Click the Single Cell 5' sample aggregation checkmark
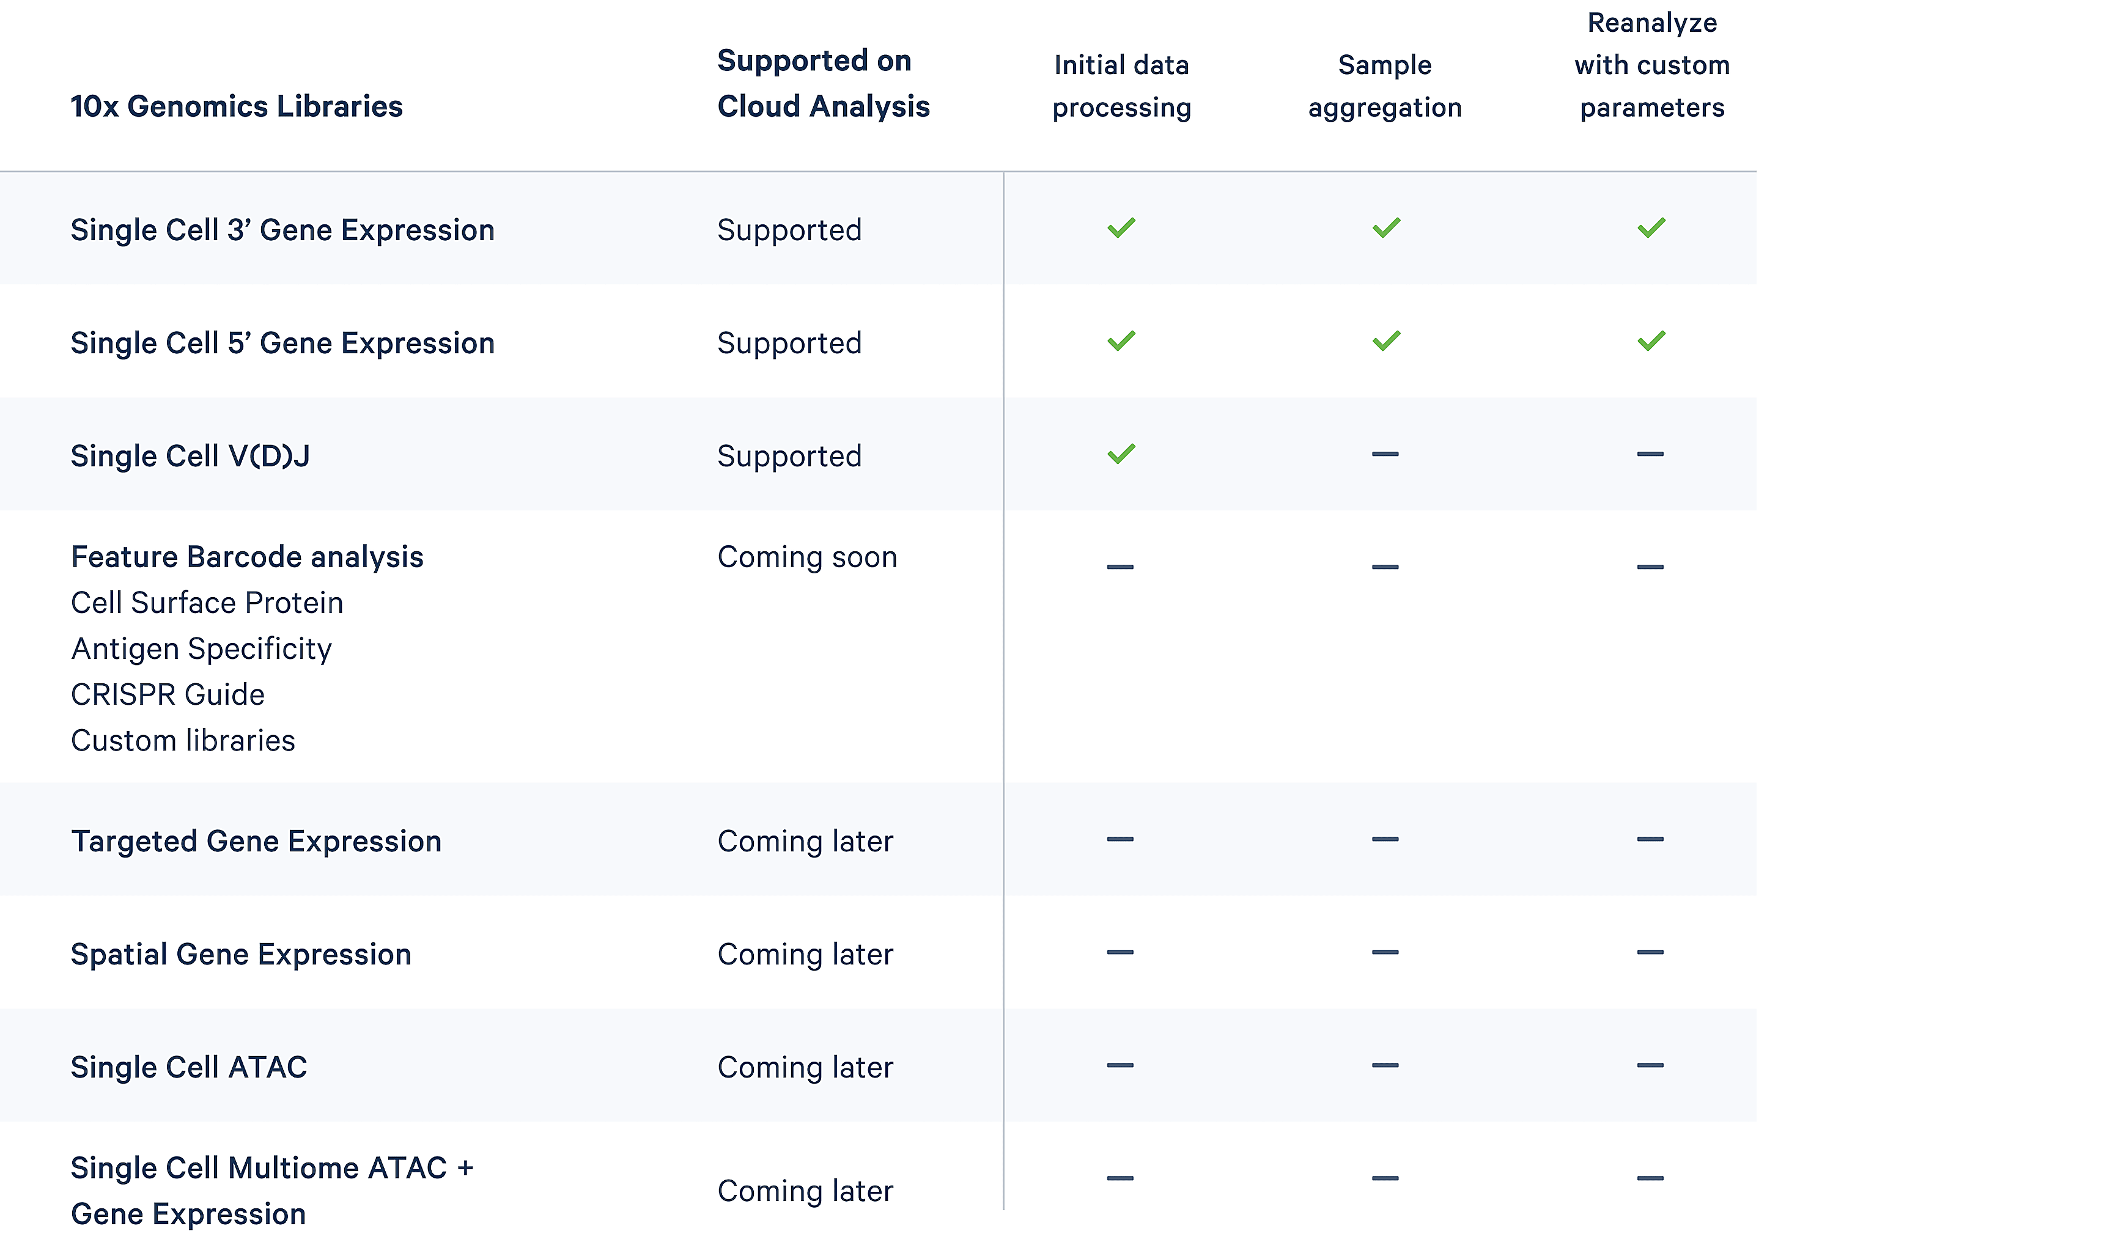Screen dimensions: 2110x1256 tap(1386, 341)
